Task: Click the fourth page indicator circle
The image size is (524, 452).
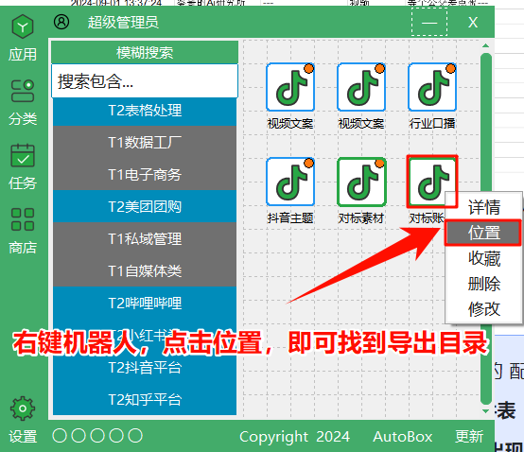Action: point(116,436)
